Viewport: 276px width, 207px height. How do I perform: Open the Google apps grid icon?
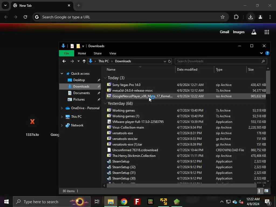[267, 32]
